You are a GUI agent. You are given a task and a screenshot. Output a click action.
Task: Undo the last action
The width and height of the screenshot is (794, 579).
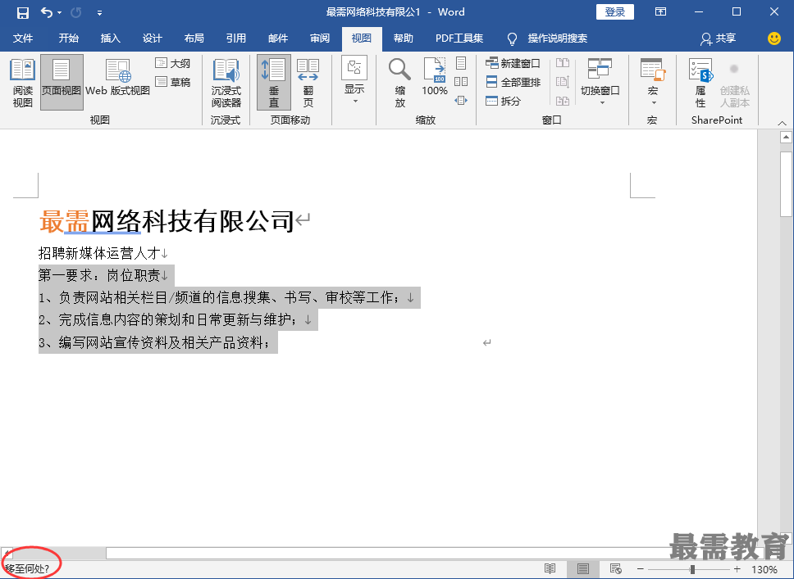pos(46,12)
